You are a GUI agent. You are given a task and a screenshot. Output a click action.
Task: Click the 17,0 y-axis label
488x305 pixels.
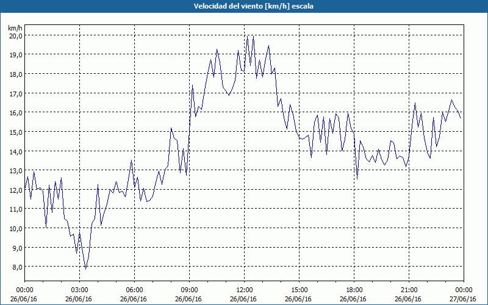click(16, 93)
